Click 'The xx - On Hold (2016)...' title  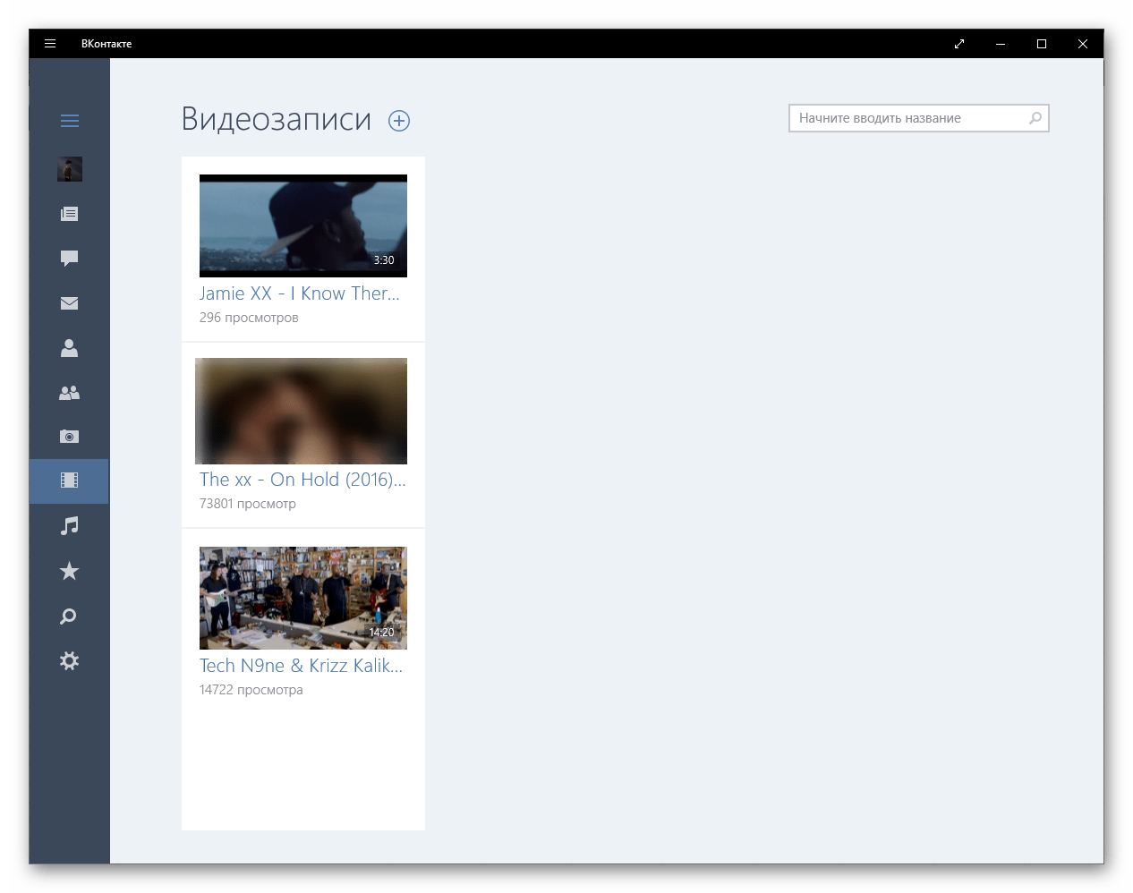point(302,480)
